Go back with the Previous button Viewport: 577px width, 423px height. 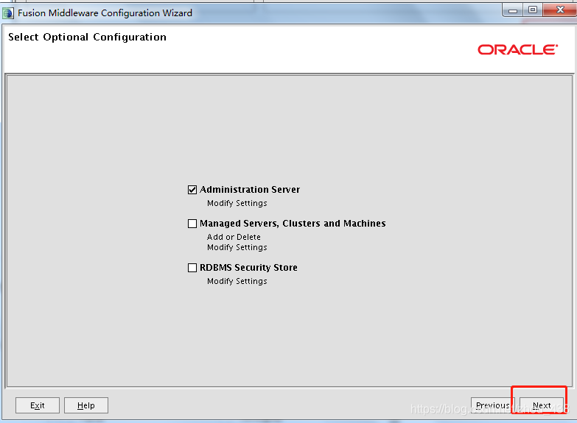(x=493, y=405)
